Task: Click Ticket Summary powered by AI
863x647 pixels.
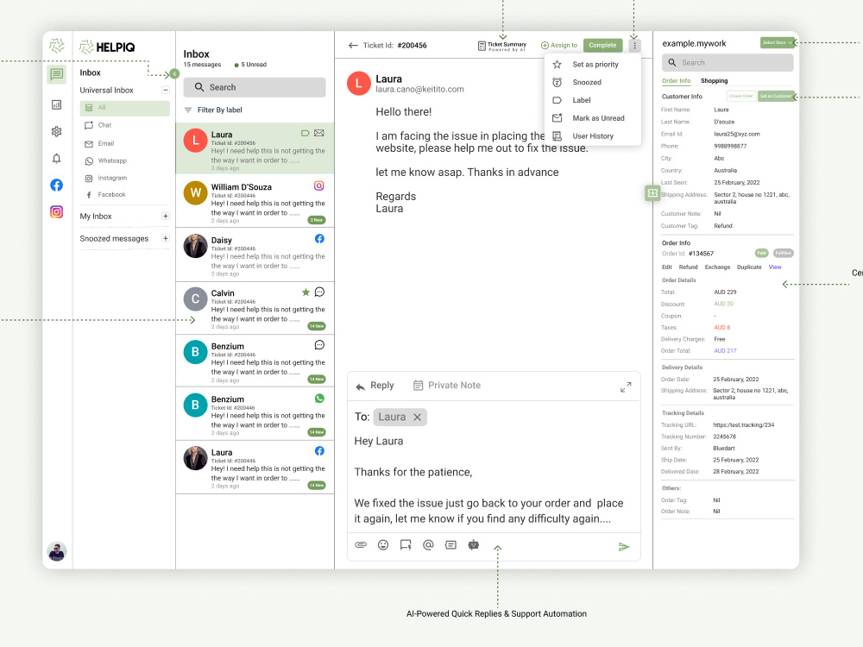Action: click(502, 46)
